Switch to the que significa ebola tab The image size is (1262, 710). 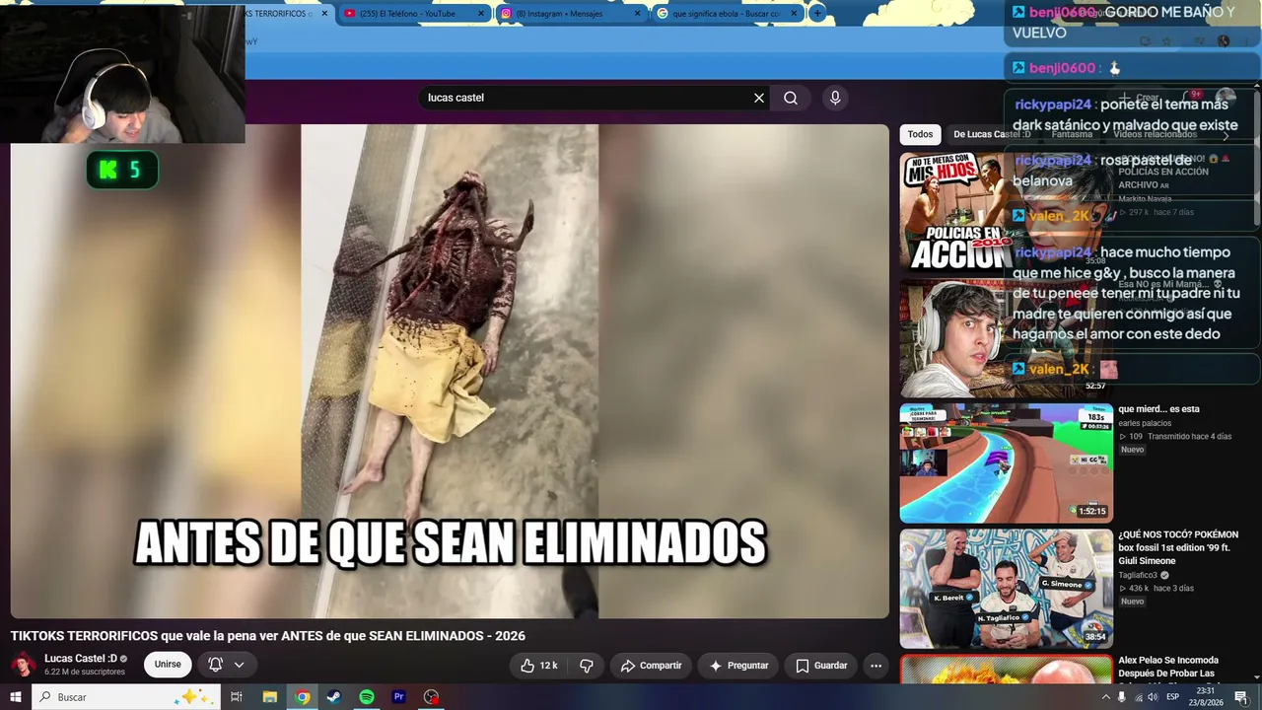click(x=728, y=14)
